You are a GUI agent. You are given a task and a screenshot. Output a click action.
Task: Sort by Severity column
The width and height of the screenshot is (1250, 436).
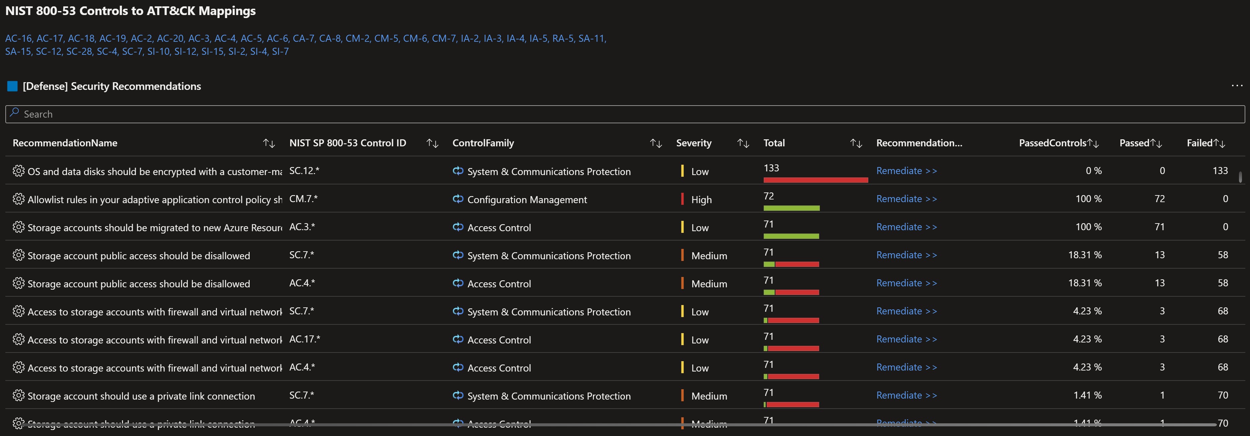(x=743, y=143)
